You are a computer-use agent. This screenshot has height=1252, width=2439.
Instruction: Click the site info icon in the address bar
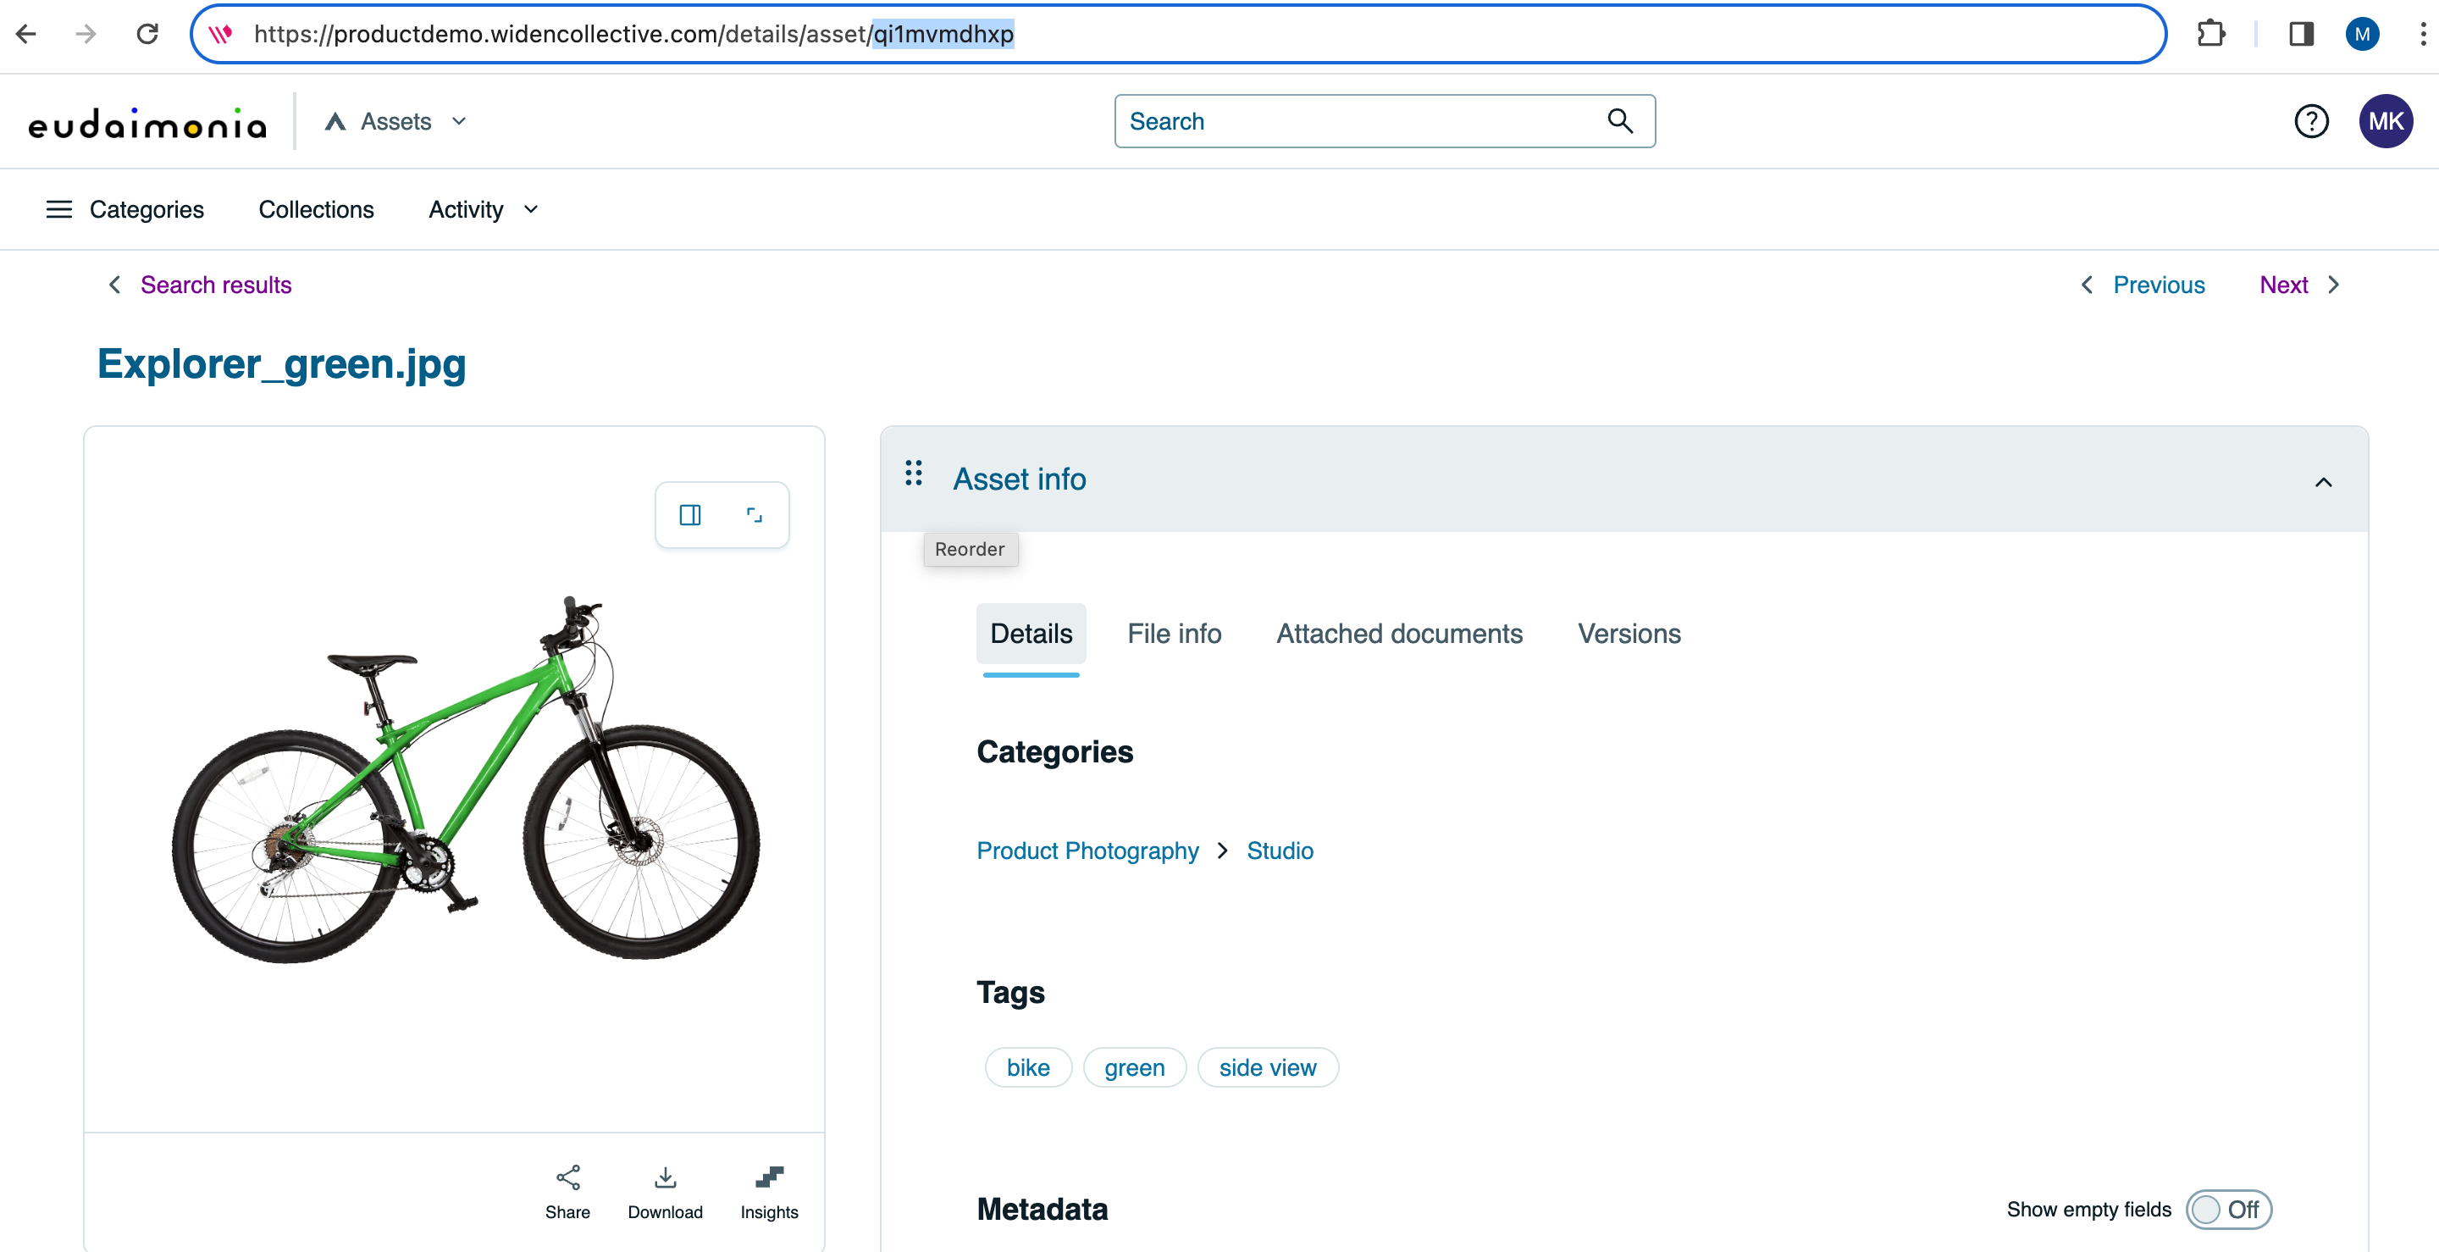click(x=220, y=34)
